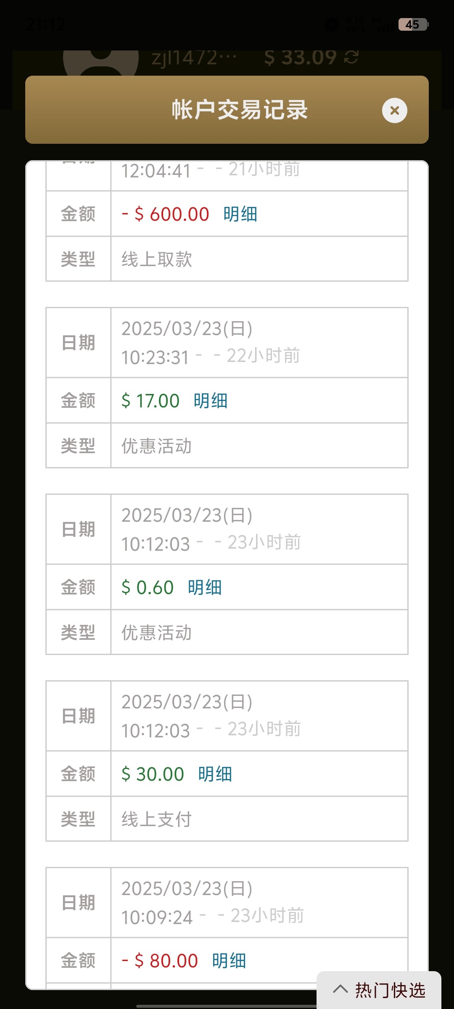The height and width of the screenshot is (1009, 454).
Task: Open 明细 for the -$600.00 withdrawal
Action: click(x=240, y=214)
